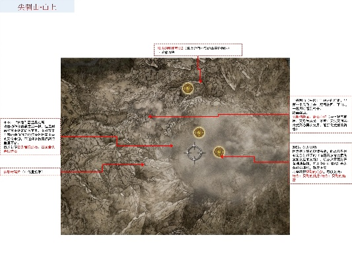Select the gold marker right of the crosshair
352x264 pixels.
219,152
